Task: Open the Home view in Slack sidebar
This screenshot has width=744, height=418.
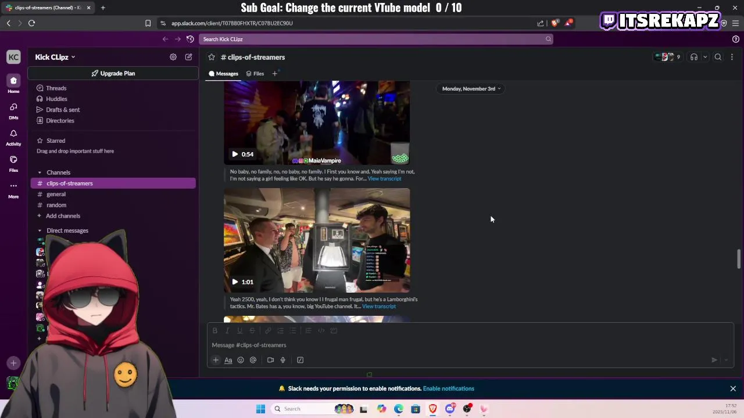Action: tap(13, 84)
